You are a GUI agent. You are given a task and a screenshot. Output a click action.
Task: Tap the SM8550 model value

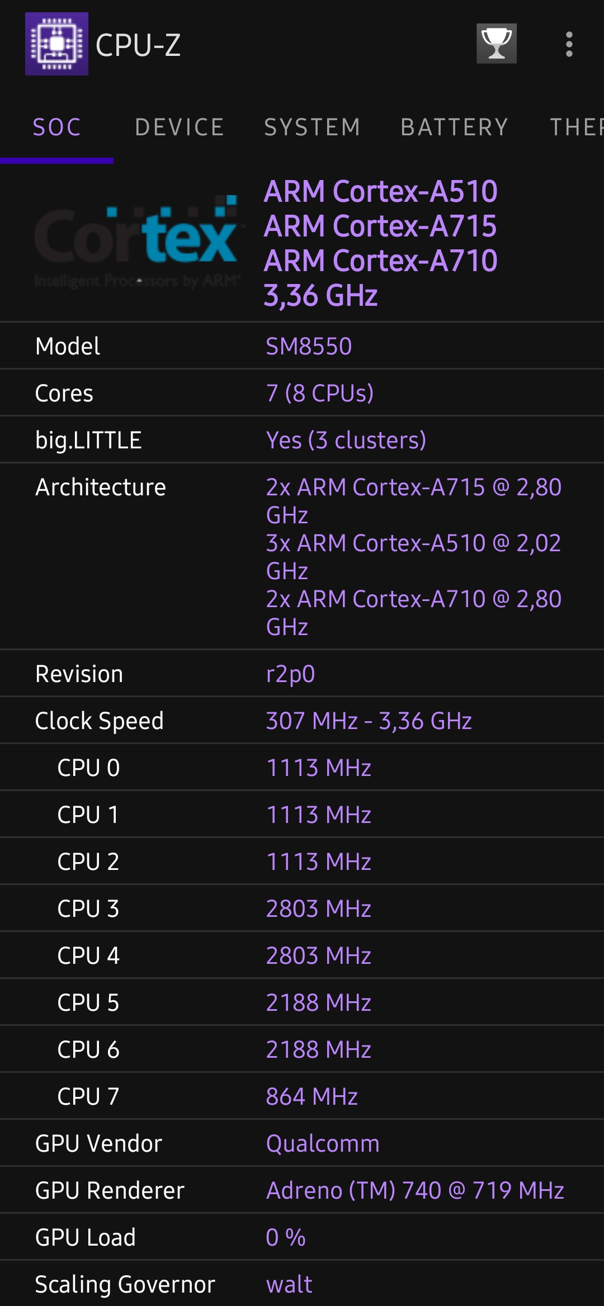pyautogui.click(x=309, y=347)
